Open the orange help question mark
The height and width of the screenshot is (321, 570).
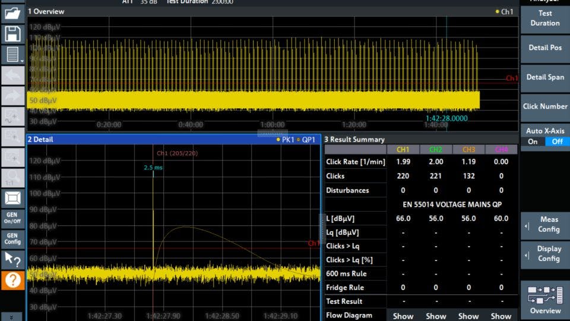click(x=12, y=280)
